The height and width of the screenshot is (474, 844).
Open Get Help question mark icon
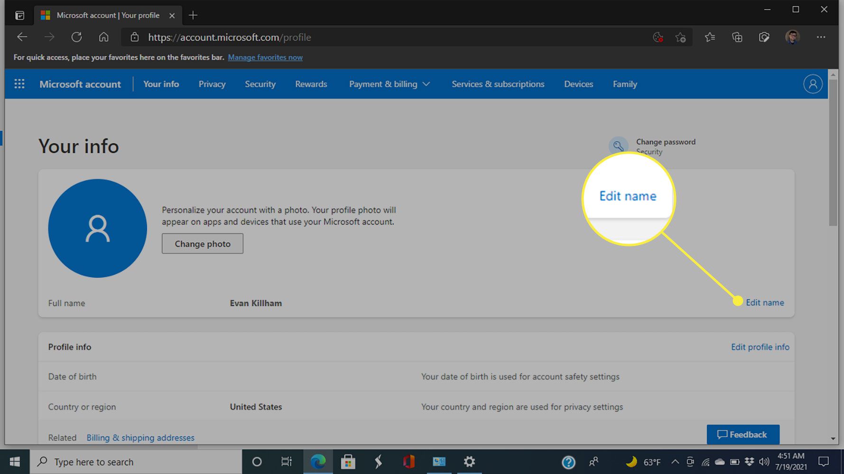(568, 462)
